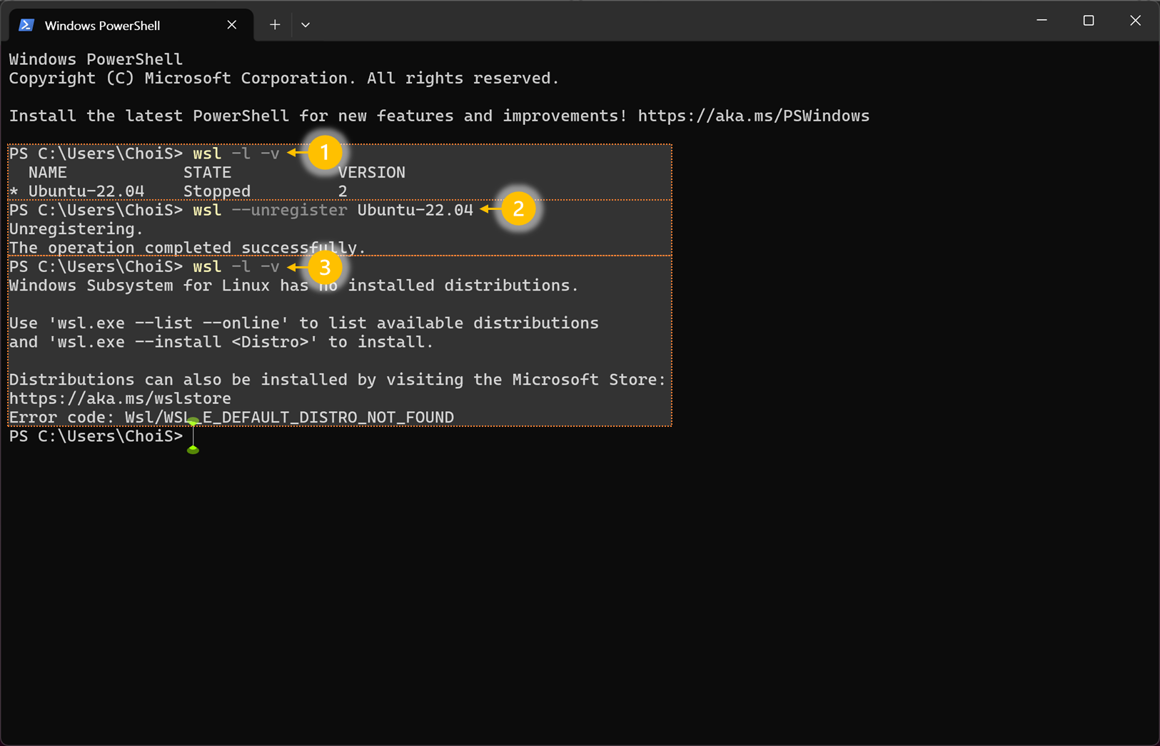Open the https://aka.ms/wslstore link
The height and width of the screenshot is (746, 1160).
point(120,398)
